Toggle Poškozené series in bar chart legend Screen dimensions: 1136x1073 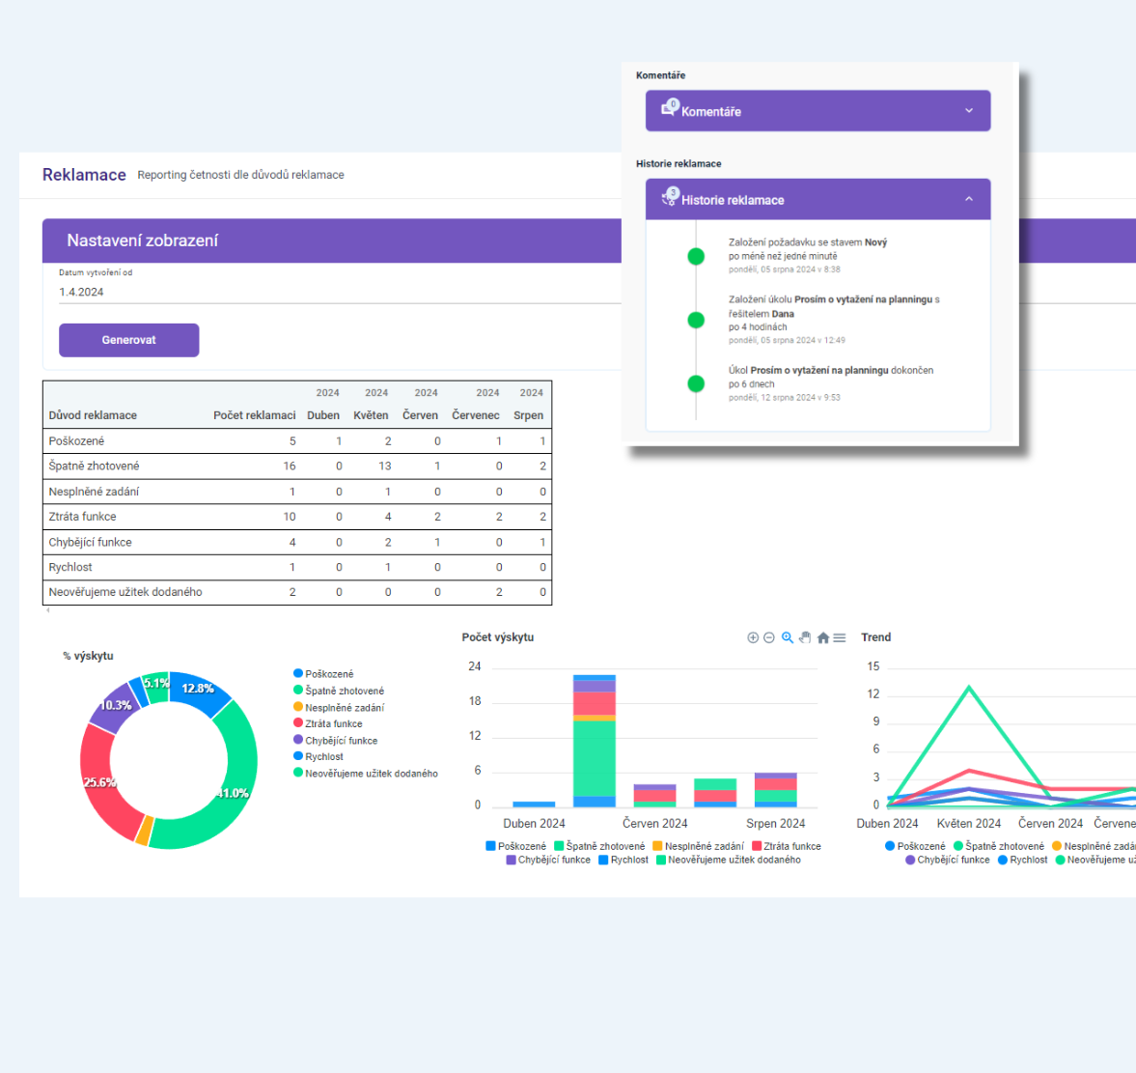pyautogui.click(x=515, y=846)
